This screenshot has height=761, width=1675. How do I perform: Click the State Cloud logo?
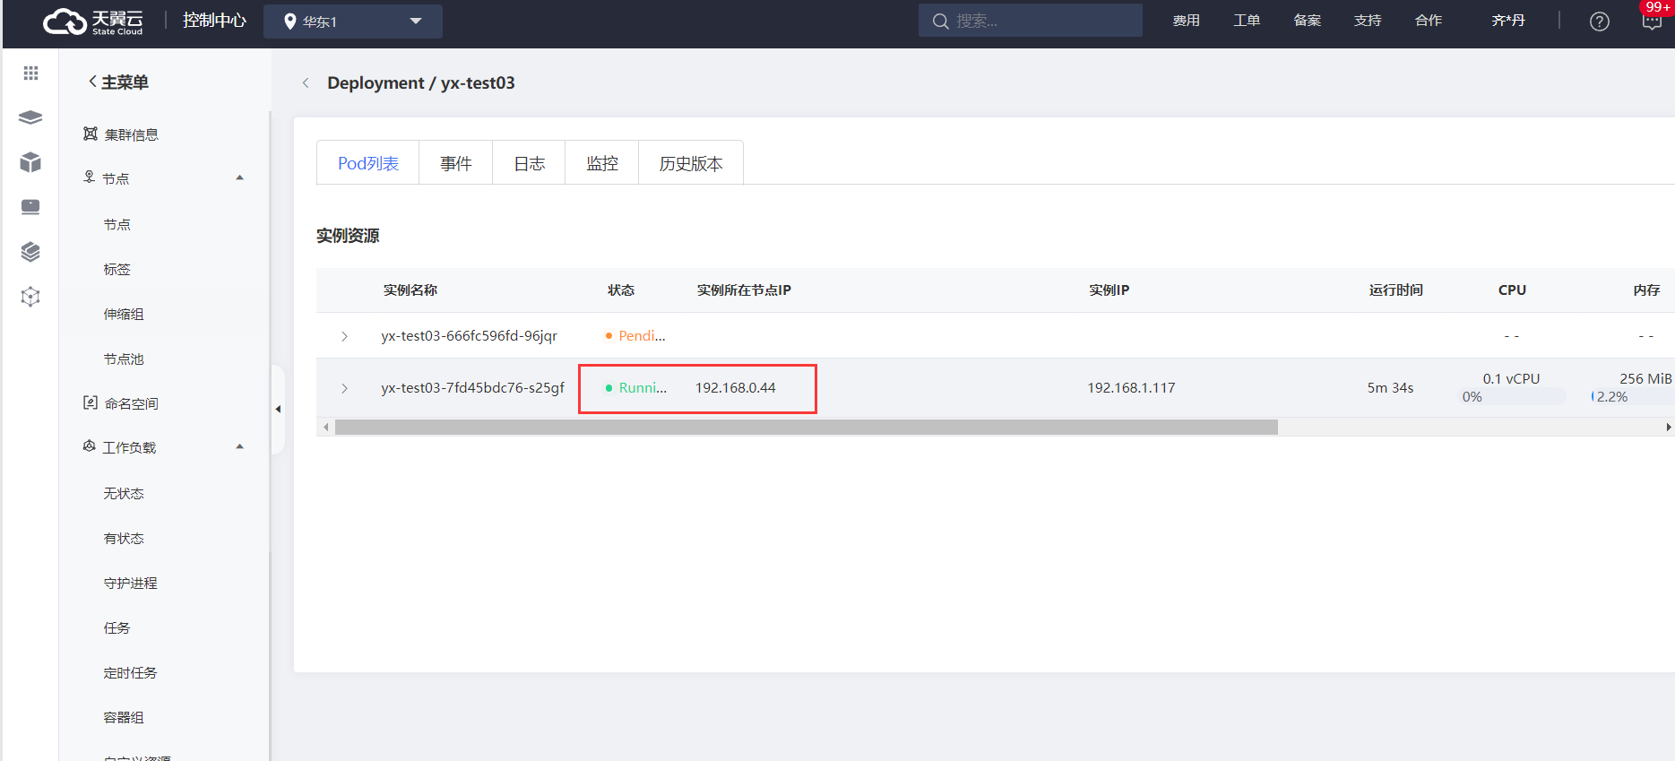pos(93,22)
